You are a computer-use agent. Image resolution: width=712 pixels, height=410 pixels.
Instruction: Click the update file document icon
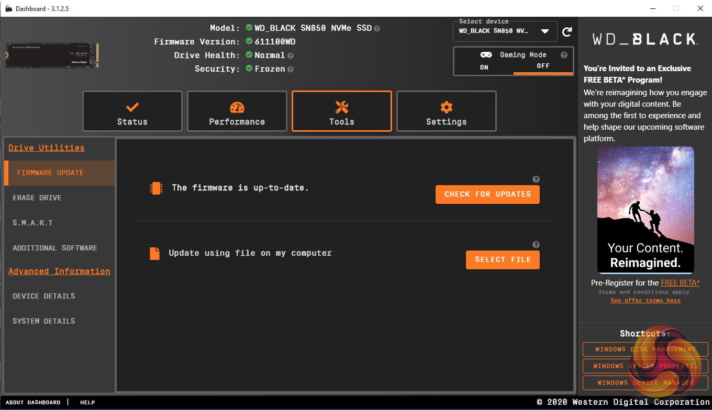pos(154,254)
